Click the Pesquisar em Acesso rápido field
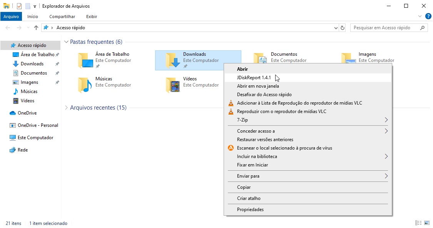Viewport: 433px width, 228px height. pos(385,28)
